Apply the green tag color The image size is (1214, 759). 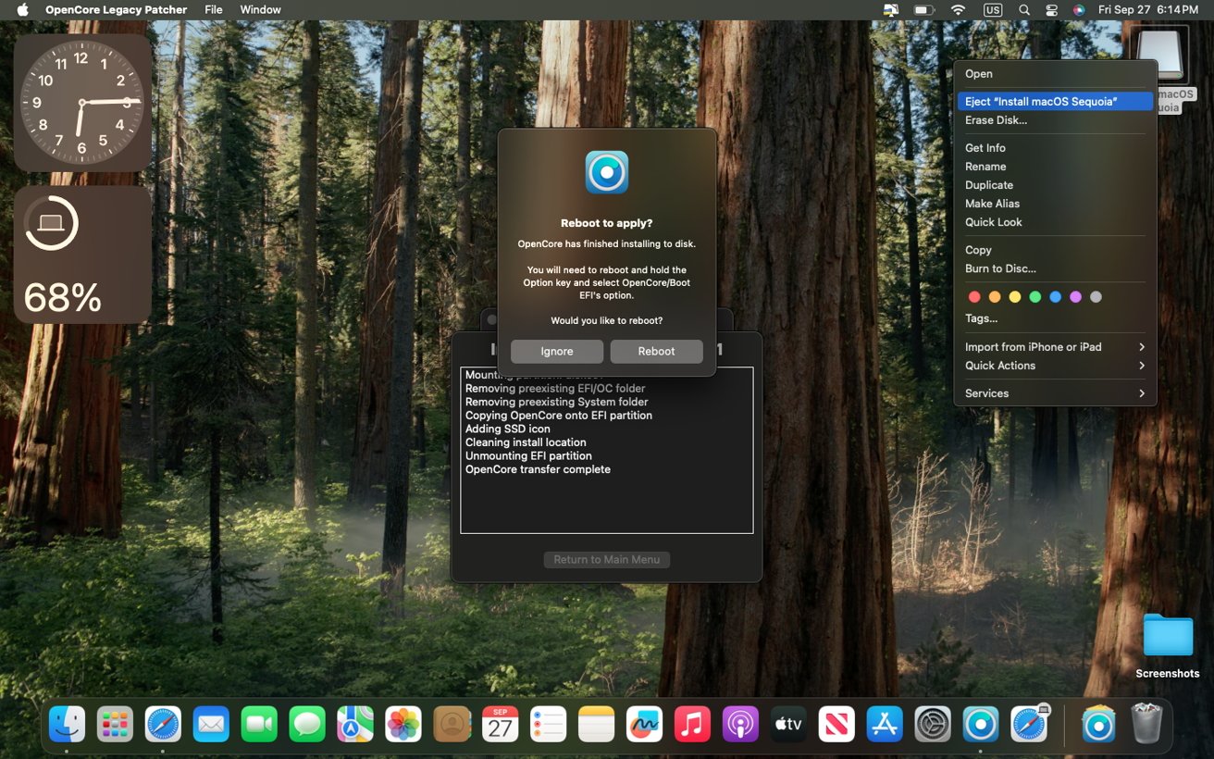tap(1034, 297)
